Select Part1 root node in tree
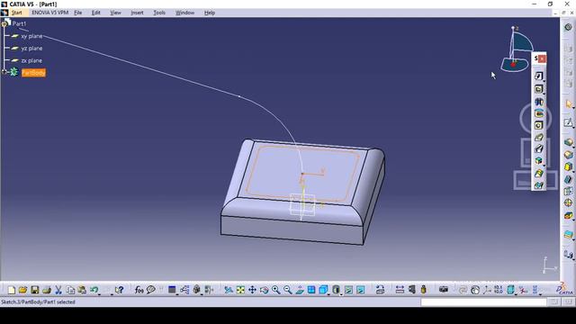The height and width of the screenshot is (324, 576). 19,23
